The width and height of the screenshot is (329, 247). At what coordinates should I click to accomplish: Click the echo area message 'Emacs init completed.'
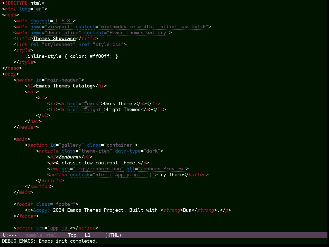click(68, 241)
